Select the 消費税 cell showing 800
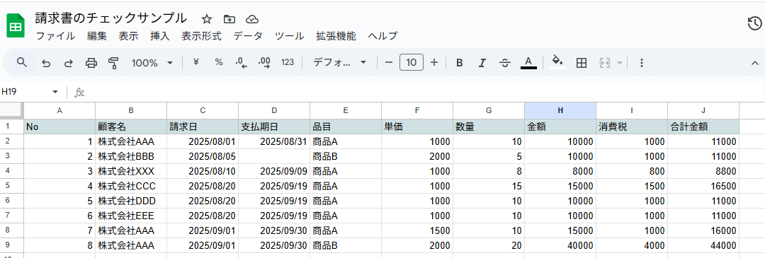 (x=632, y=171)
